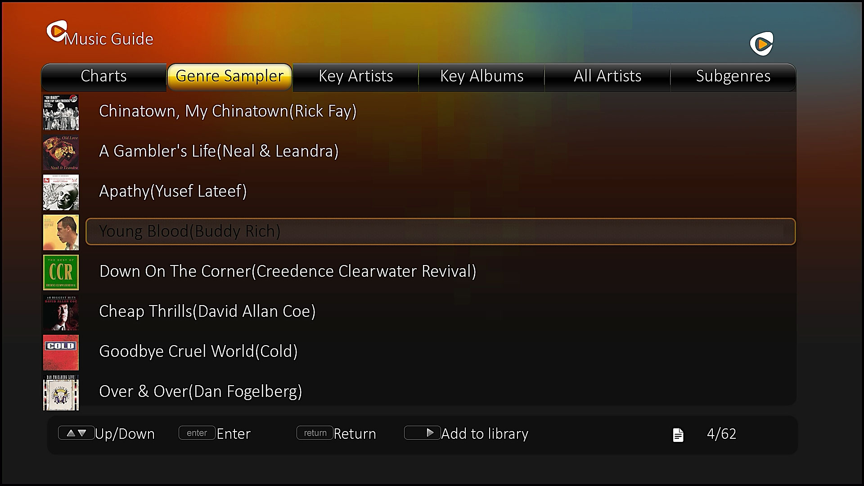Switch to the Key Artists tab

(355, 76)
